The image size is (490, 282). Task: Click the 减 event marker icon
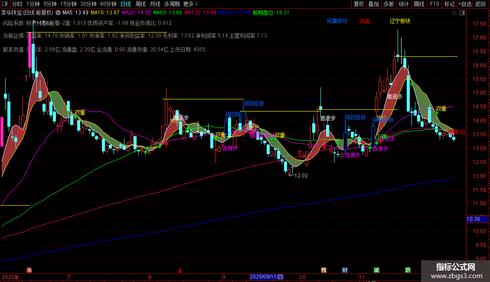tap(376, 270)
